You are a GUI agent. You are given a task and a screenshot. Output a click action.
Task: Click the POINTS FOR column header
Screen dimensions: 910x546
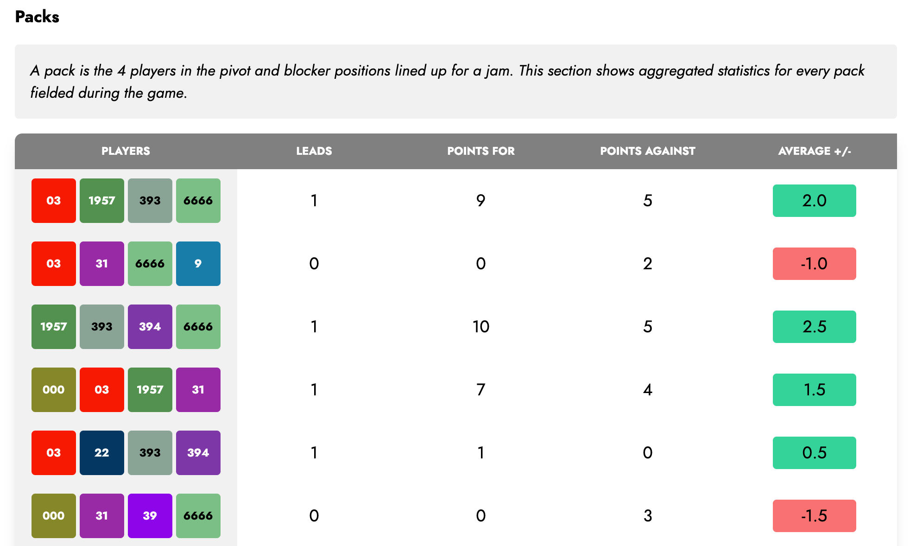tap(481, 151)
